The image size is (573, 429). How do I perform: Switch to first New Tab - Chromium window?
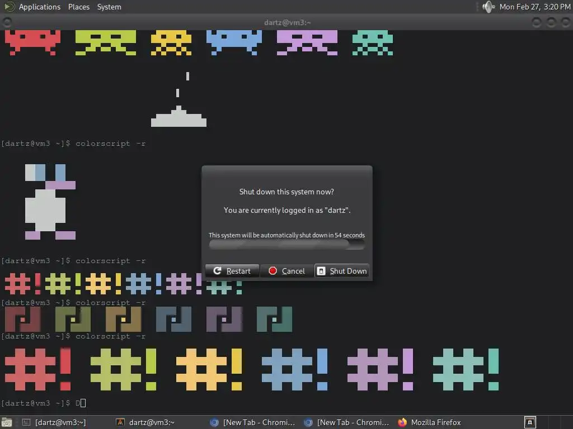(253, 422)
